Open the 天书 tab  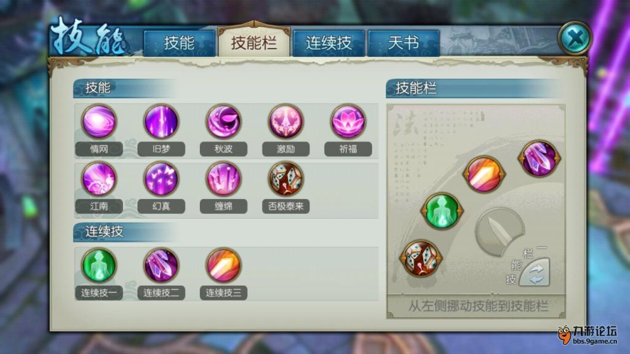(404, 42)
